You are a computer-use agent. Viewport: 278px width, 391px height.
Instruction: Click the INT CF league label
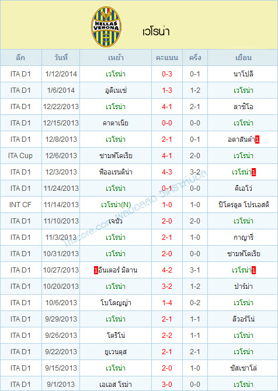[x=20, y=205]
